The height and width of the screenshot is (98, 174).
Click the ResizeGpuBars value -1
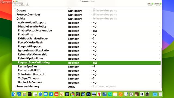(94, 66)
